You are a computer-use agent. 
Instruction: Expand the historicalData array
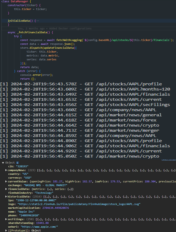6,196
